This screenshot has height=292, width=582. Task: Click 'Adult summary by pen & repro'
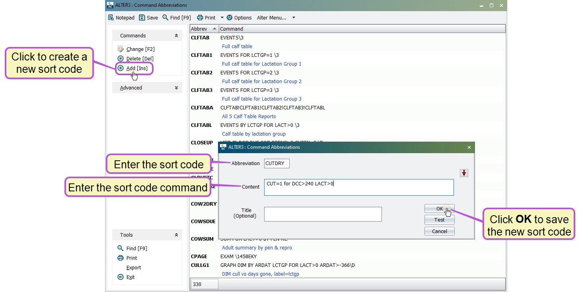257,248
